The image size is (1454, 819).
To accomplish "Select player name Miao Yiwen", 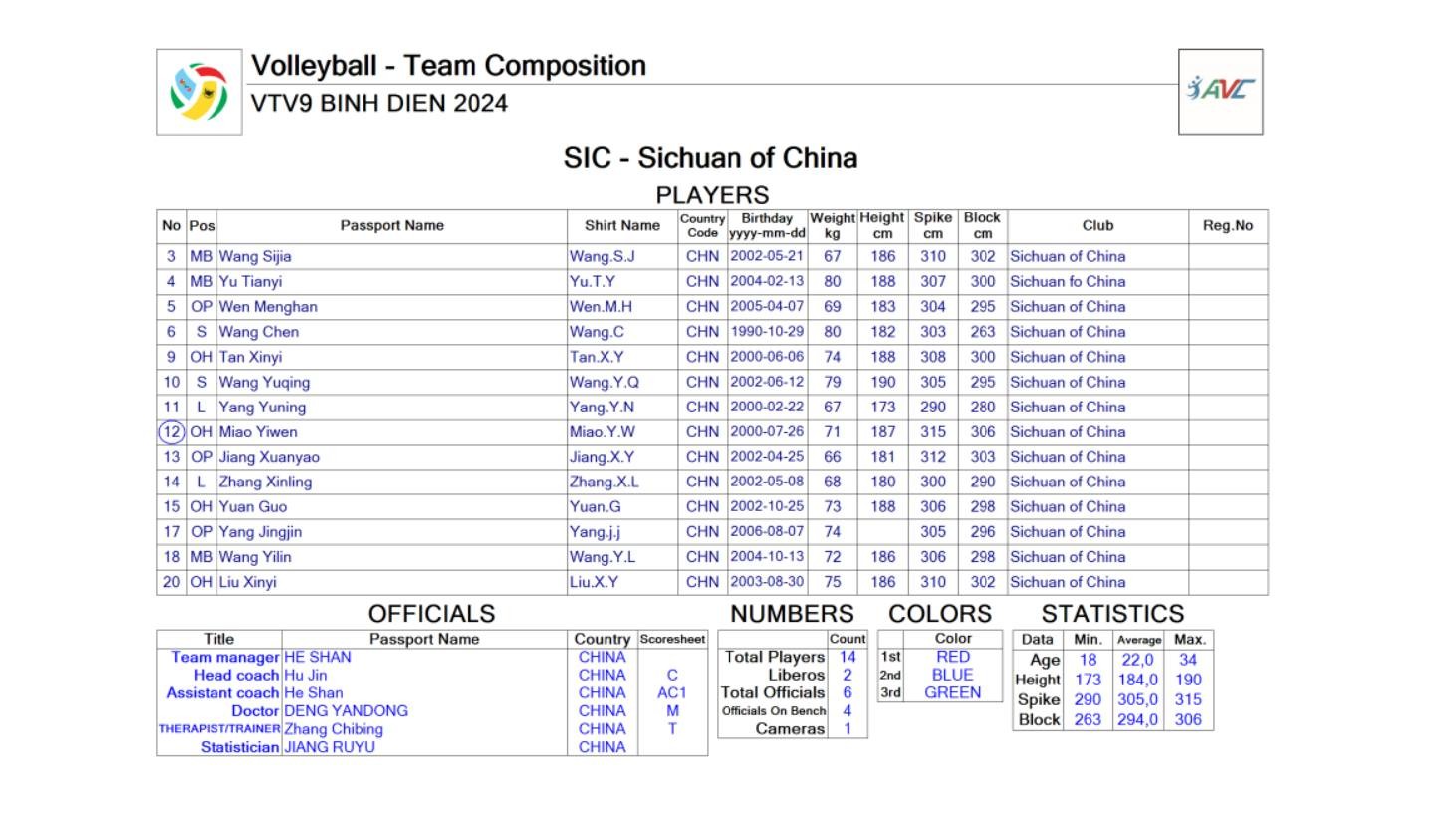I will [258, 432].
